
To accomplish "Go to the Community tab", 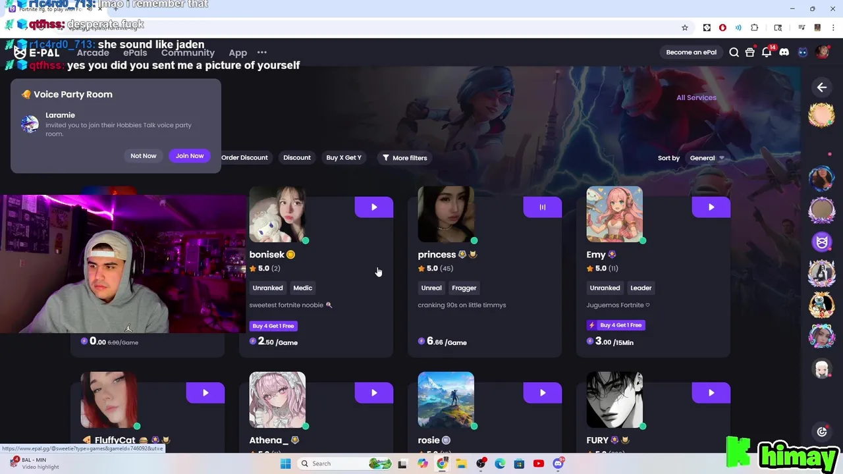I will pos(188,53).
